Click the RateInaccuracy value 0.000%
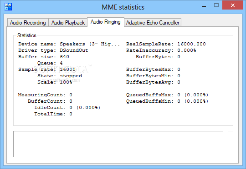 pyautogui.click(x=186, y=50)
